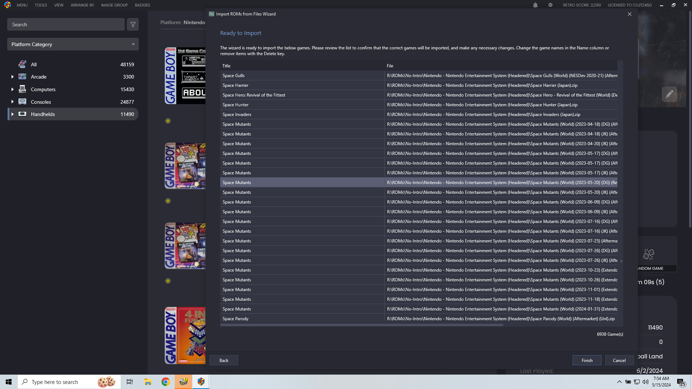Click the Space Invaders (Japan).zip file path

pyautogui.click(x=484, y=115)
